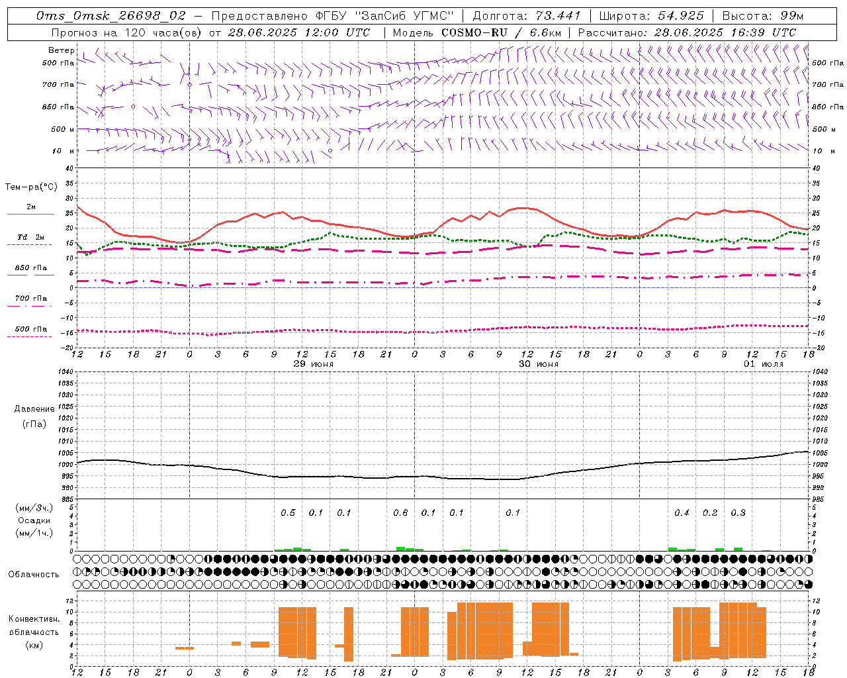Screen dimensions: 847x678
Task: Click the Осадки panel label
Action: pos(34,520)
